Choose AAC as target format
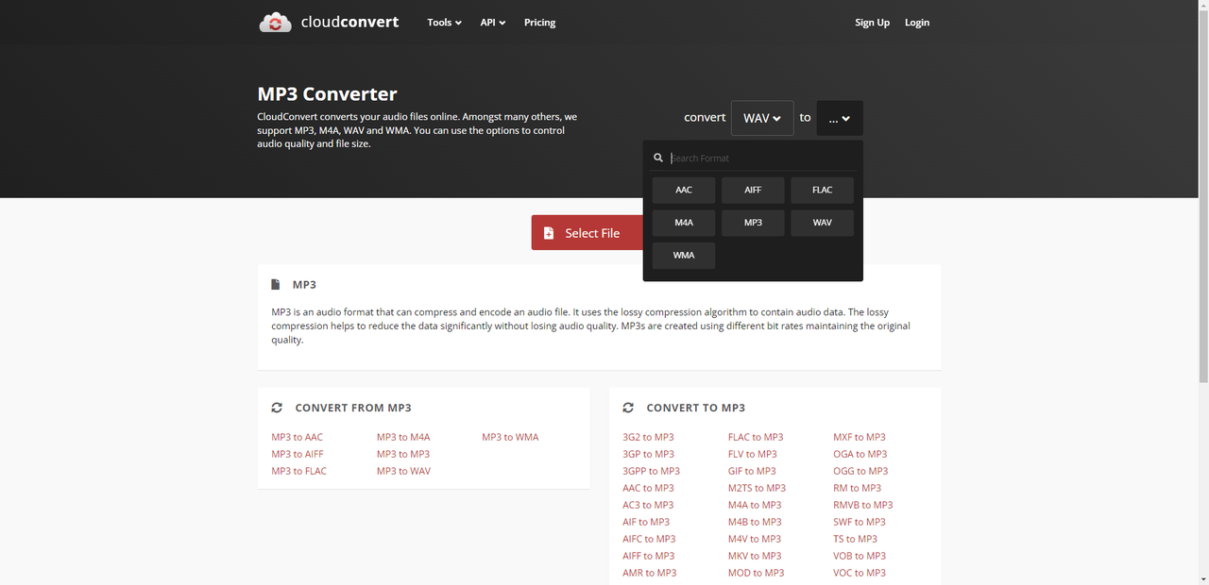 point(684,190)
